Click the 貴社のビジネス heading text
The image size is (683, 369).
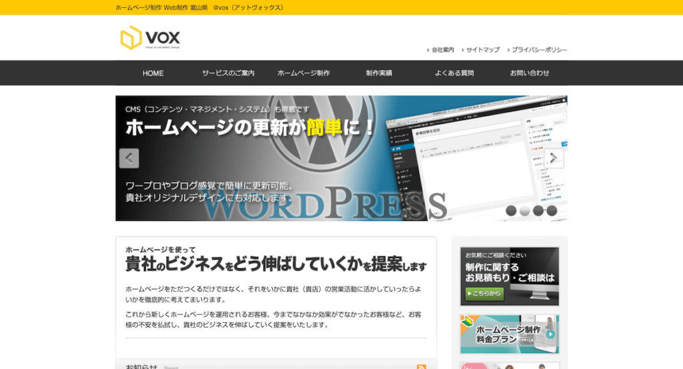[275, 264]
